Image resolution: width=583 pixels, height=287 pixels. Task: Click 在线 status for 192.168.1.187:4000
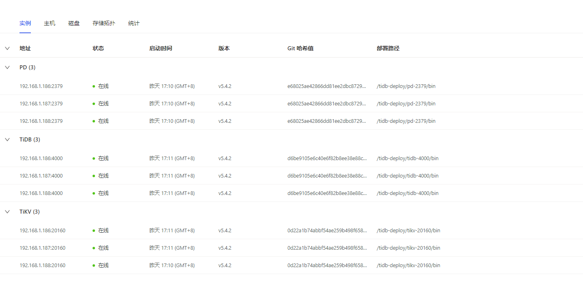104,176
